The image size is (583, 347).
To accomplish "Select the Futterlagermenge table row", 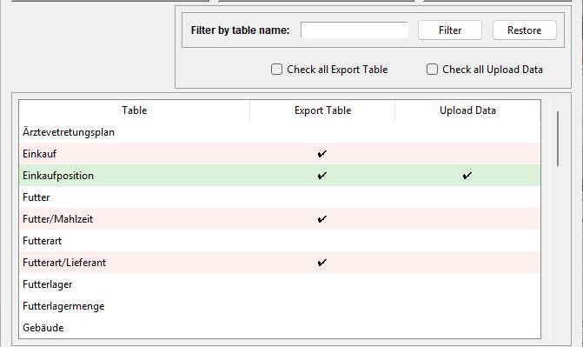I will 280,306.
